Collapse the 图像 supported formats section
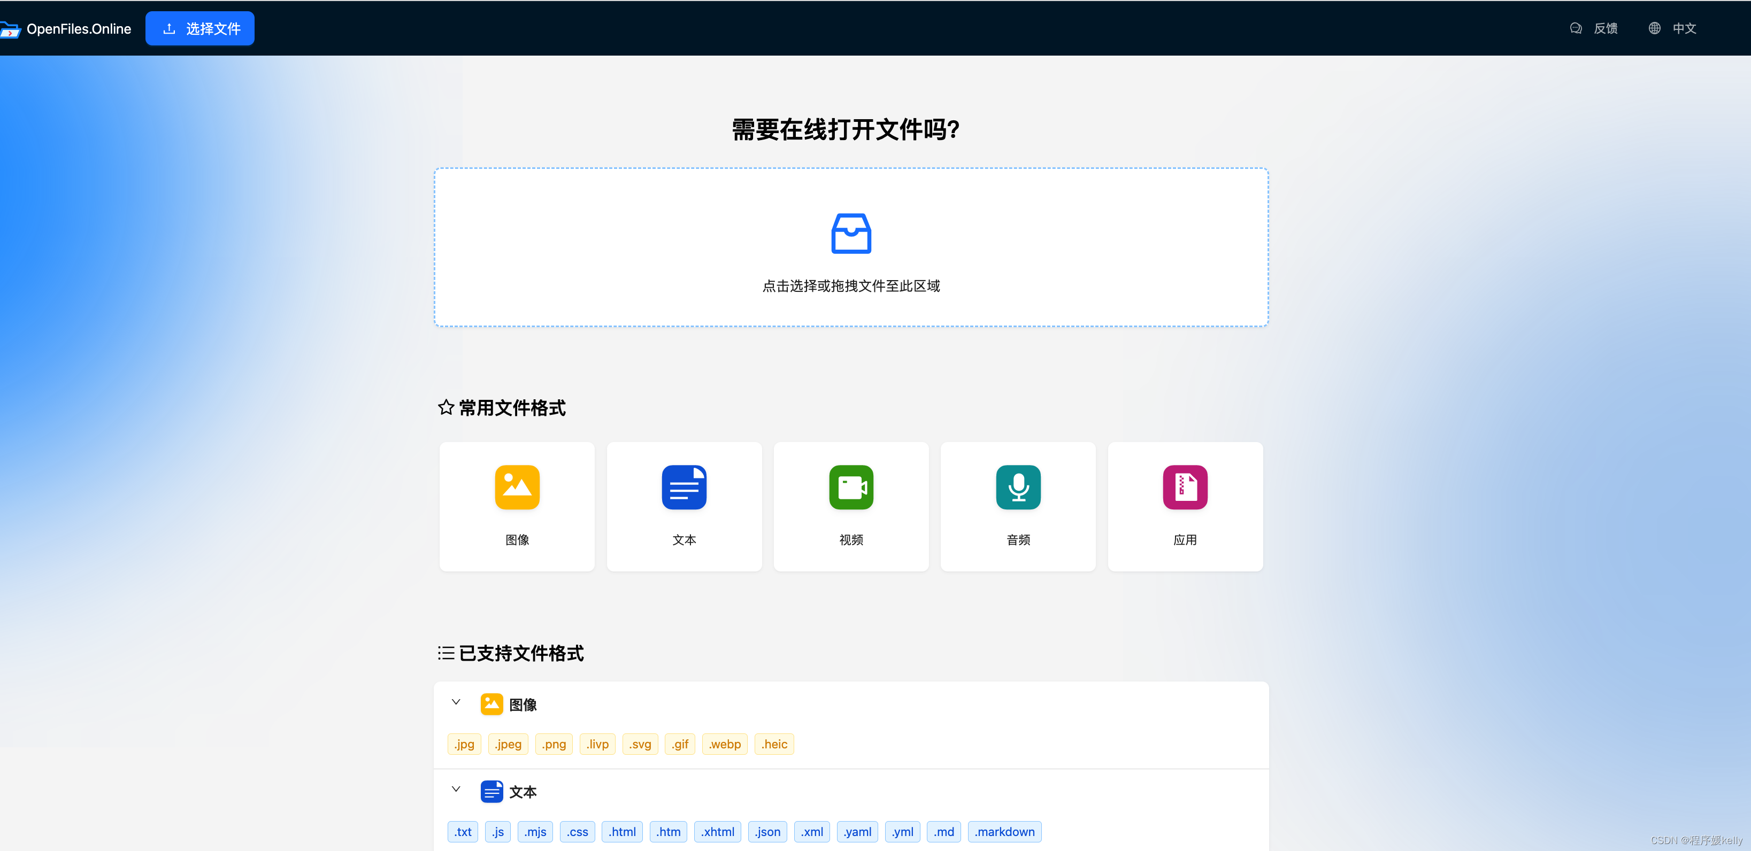 [456, 702]
